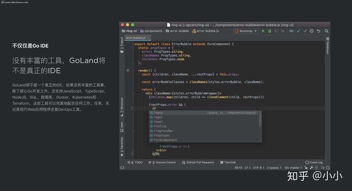Open Search Everywhere magnifier icon
The width and height of the screenshot is (352, 191).
(326, 31)
